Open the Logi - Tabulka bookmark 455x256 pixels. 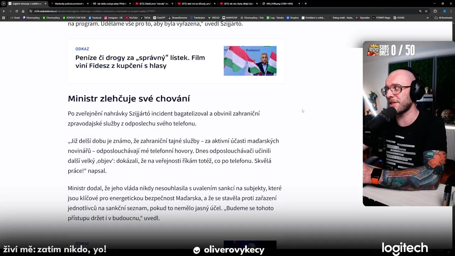[275, 17]
